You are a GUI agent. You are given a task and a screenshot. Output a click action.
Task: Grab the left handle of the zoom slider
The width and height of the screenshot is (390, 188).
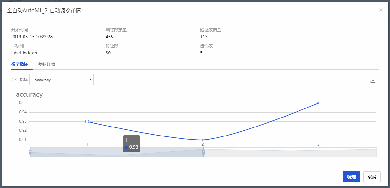[x=30, y=152]
